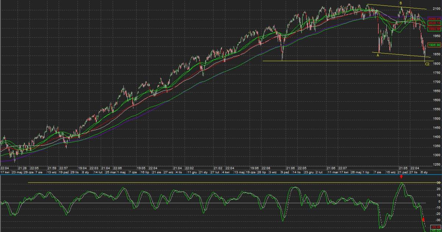Select the C2 wave label annotation
The height and width of the screenshot is (232, 442).
pyautogui.click(x=427, y=64)
